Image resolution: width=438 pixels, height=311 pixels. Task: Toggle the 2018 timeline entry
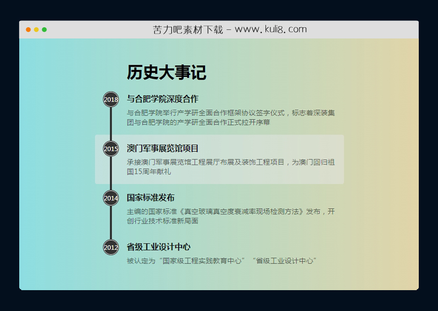(162, 99)
